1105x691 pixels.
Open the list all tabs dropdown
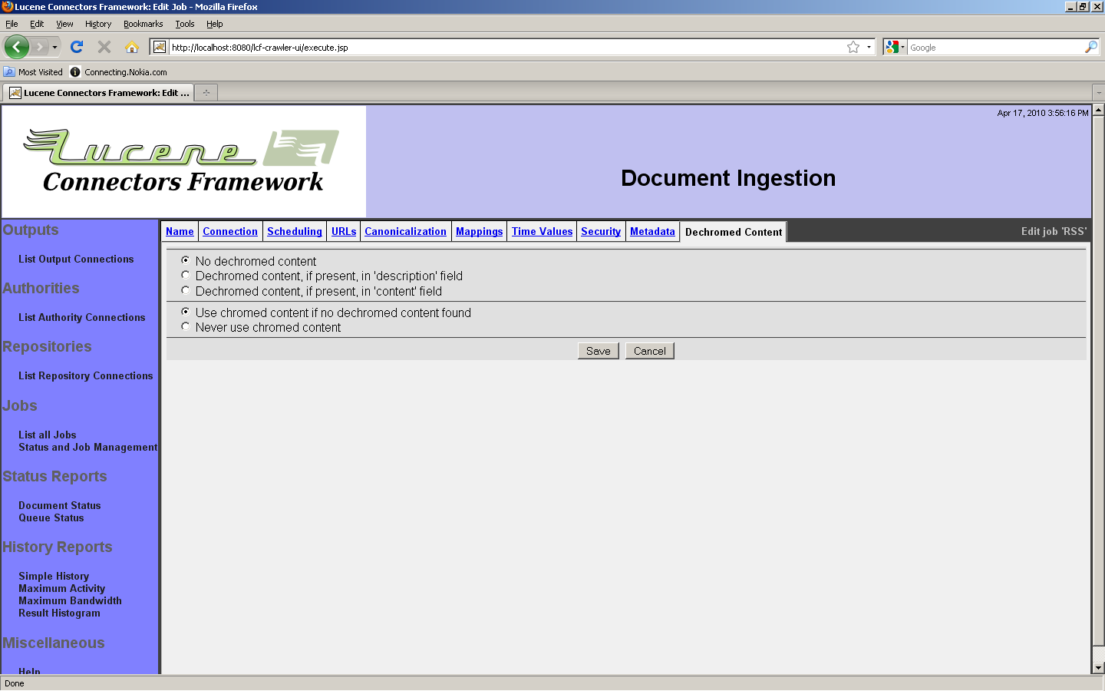(1098, 93)
